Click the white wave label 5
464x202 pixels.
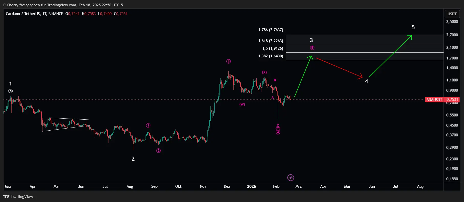coord(413,27)
